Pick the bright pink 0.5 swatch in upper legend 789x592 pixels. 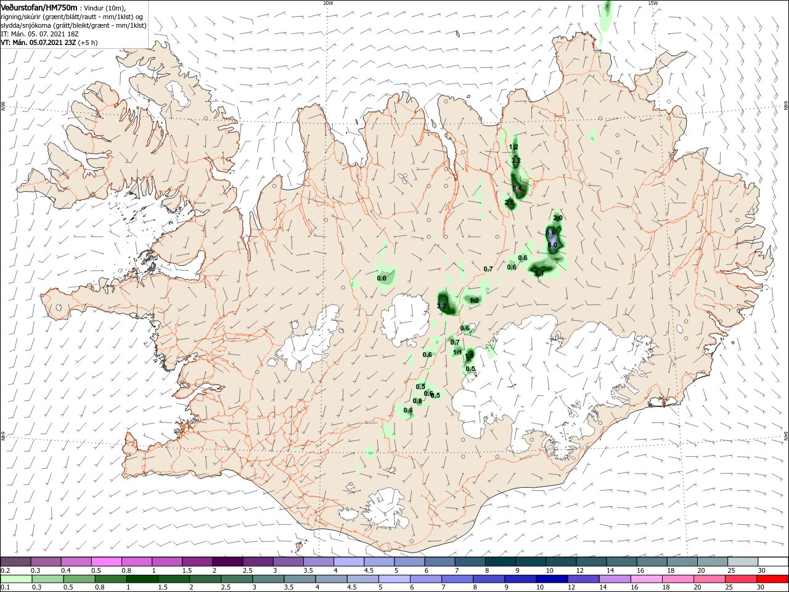tap(106, 562)
